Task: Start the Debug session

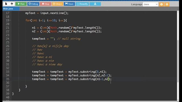Action: [x=33, y=4]
